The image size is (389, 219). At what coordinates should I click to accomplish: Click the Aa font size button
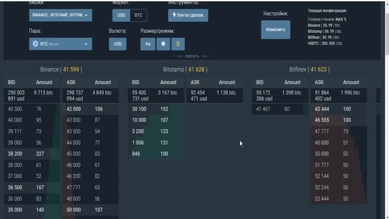point(148,44)
